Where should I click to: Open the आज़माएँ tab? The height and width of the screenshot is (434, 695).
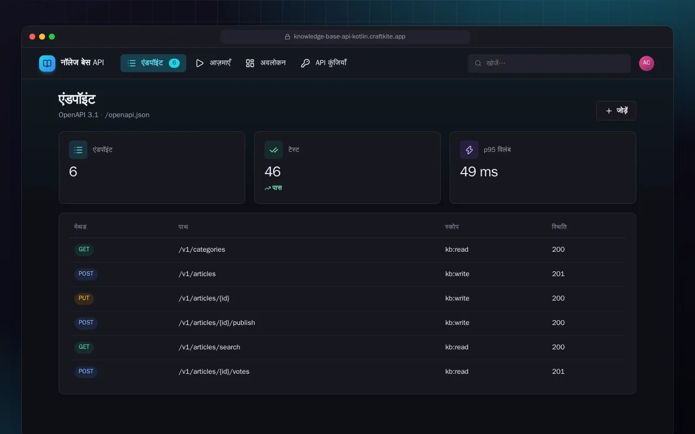pos(213,63)
